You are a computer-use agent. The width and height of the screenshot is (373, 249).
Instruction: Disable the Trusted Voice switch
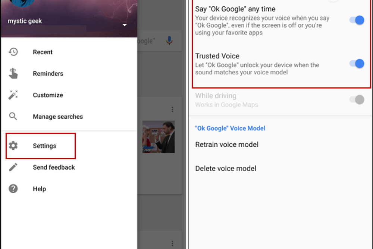point(357,64)
